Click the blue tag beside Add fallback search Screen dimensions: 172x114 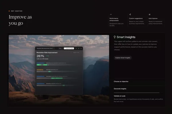[40, 76]
